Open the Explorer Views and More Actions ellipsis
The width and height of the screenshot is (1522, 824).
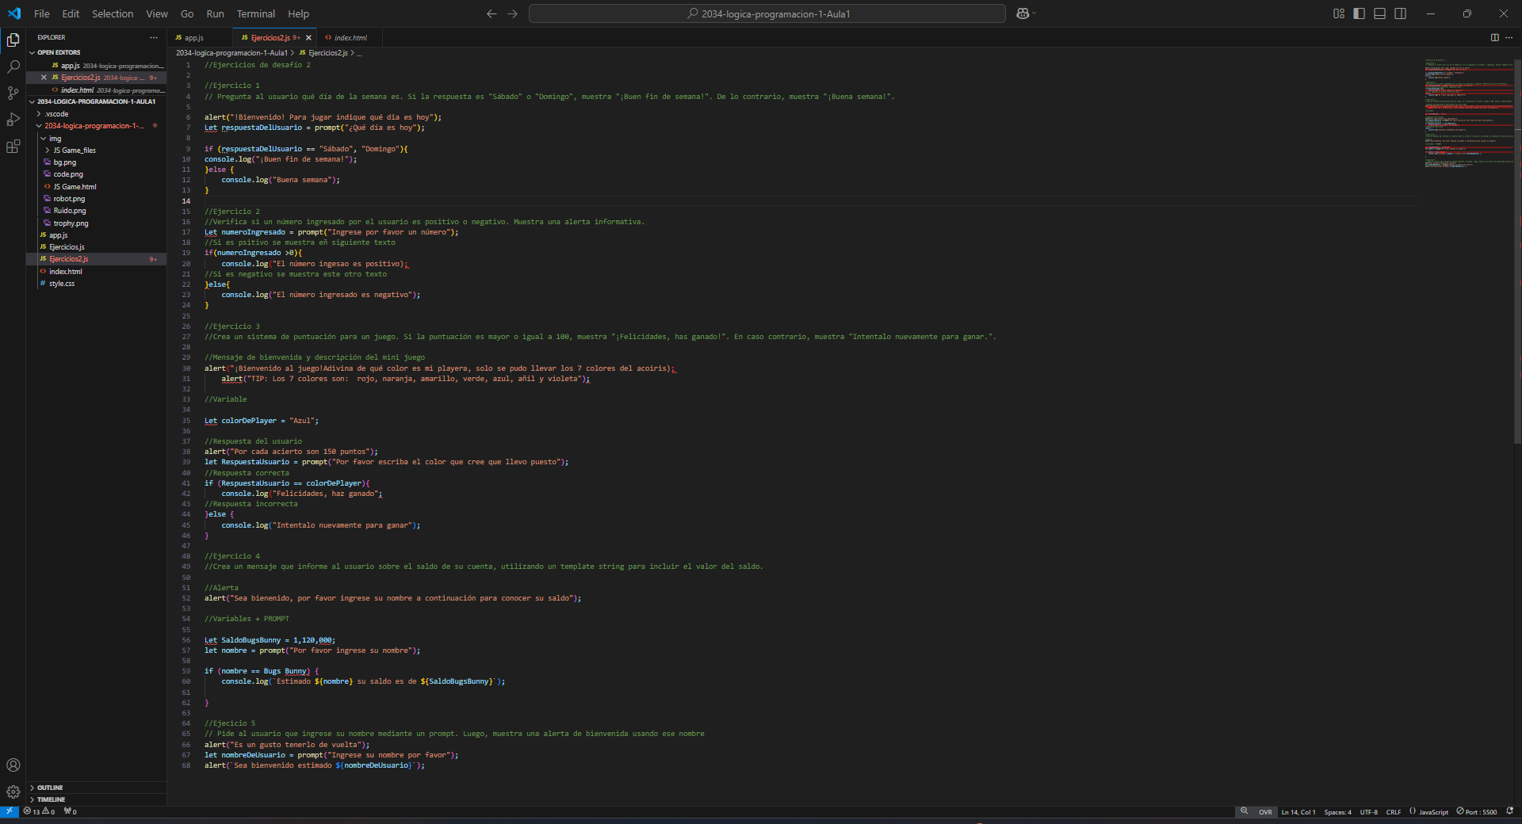tap(154, 37)
